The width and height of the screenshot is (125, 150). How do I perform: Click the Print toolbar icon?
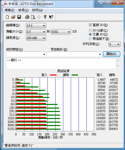(27, 17)
